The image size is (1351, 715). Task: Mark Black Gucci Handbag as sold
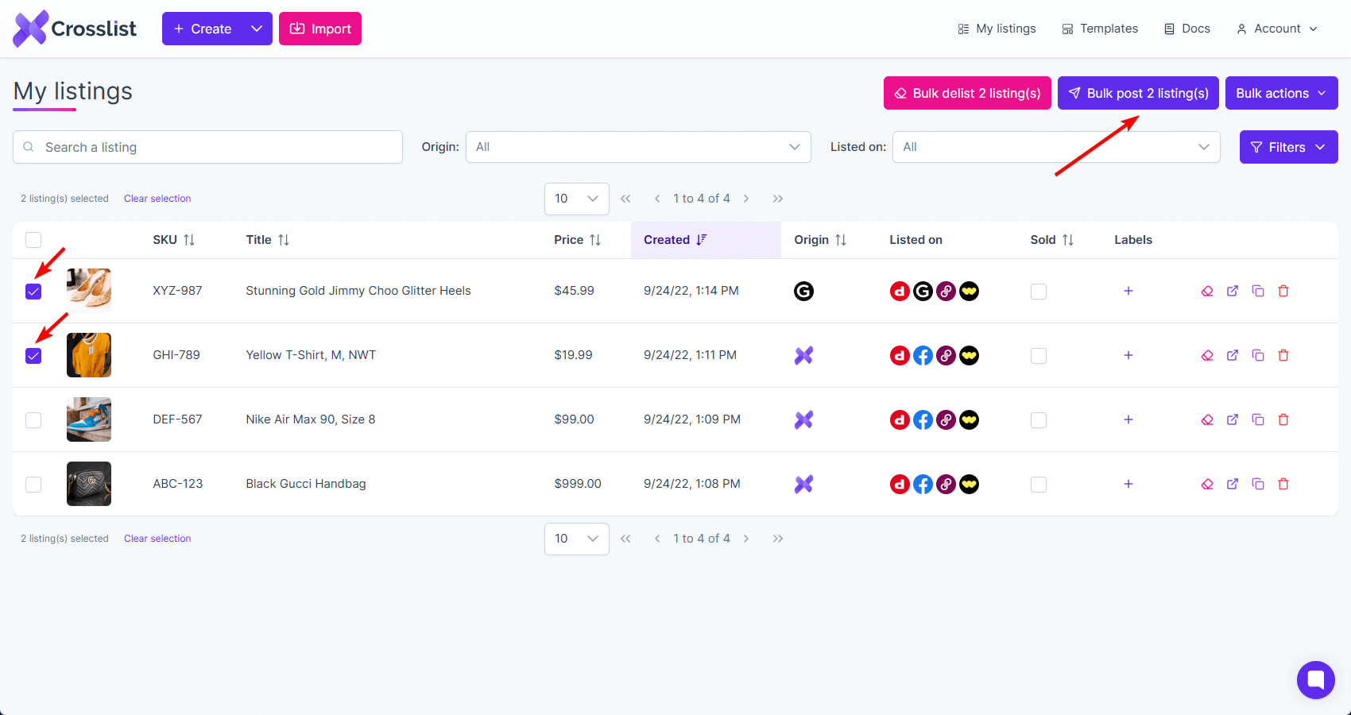tap(1038, 485)
